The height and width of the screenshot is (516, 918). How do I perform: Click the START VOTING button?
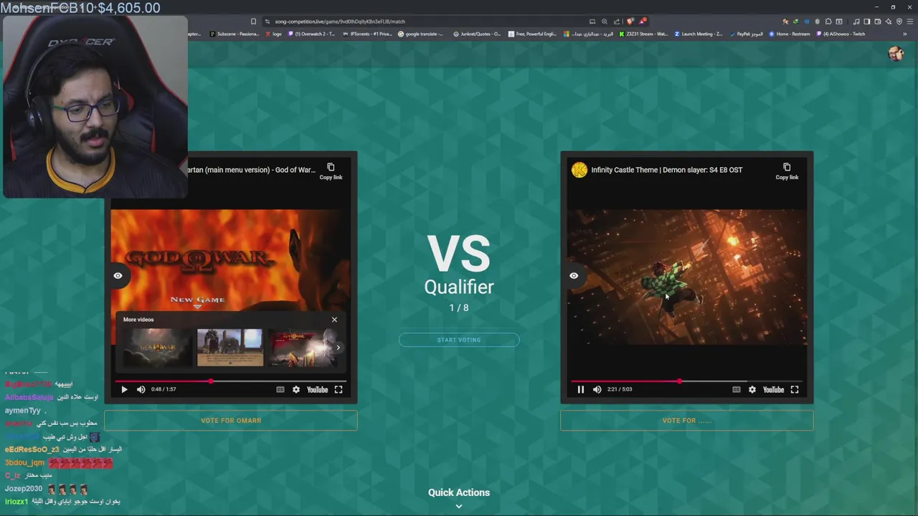(459, 340)
